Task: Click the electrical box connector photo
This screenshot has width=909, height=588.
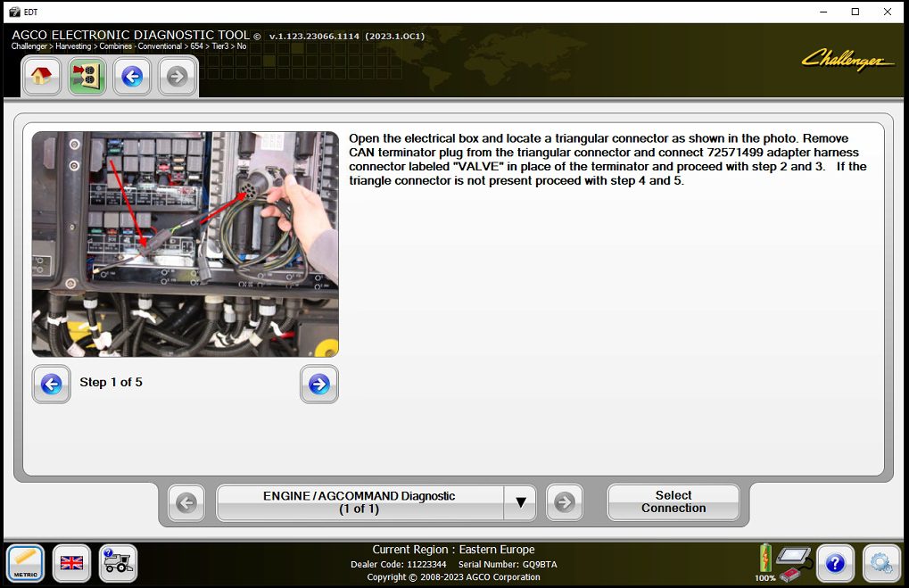Action: [x=186, y=244]
